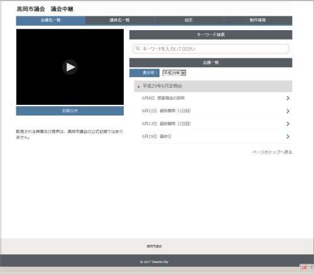314x275 pixels.
Task: Open the 高岡市議会 footer link
Action: [154, 246]
